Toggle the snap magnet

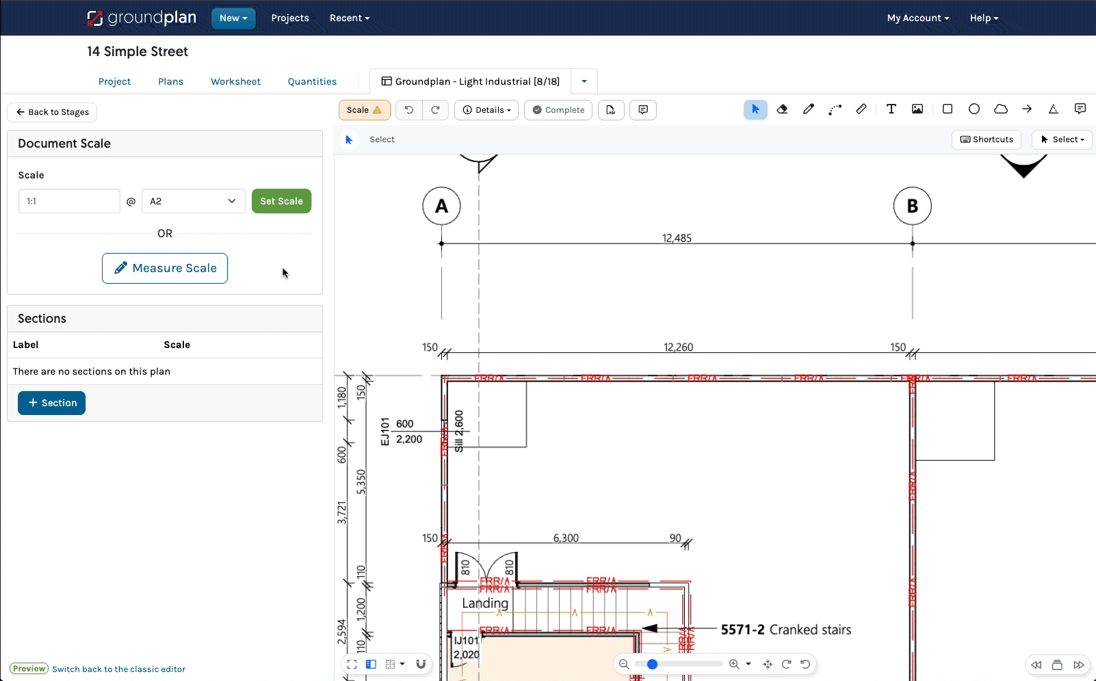(421, 664)
